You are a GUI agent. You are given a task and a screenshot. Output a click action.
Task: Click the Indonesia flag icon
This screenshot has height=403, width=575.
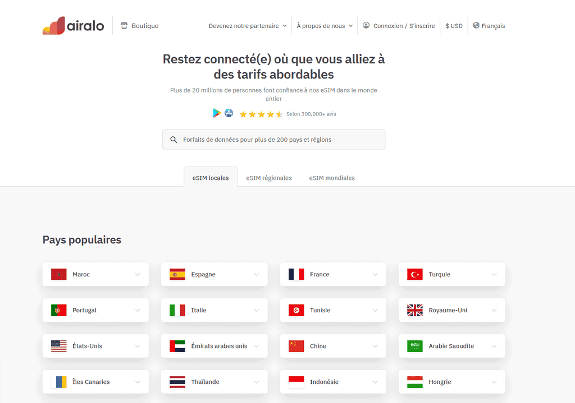click(296, 382)
